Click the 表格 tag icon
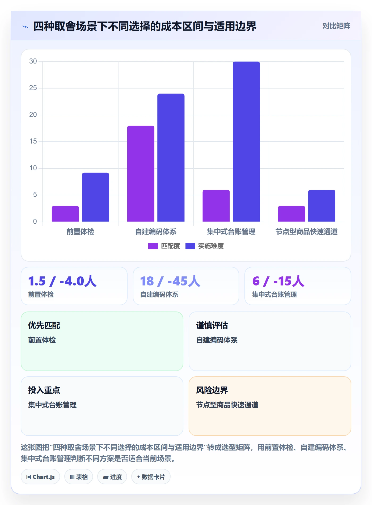Screen dimensions: 372x505 click(x=72, y=477)
